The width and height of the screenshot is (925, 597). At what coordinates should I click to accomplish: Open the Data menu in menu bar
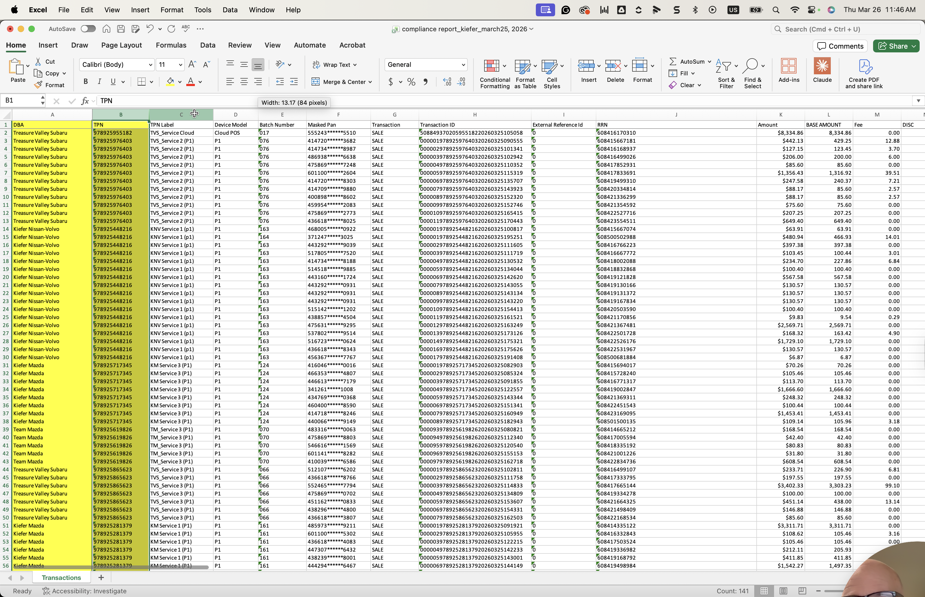click(230, 10)
